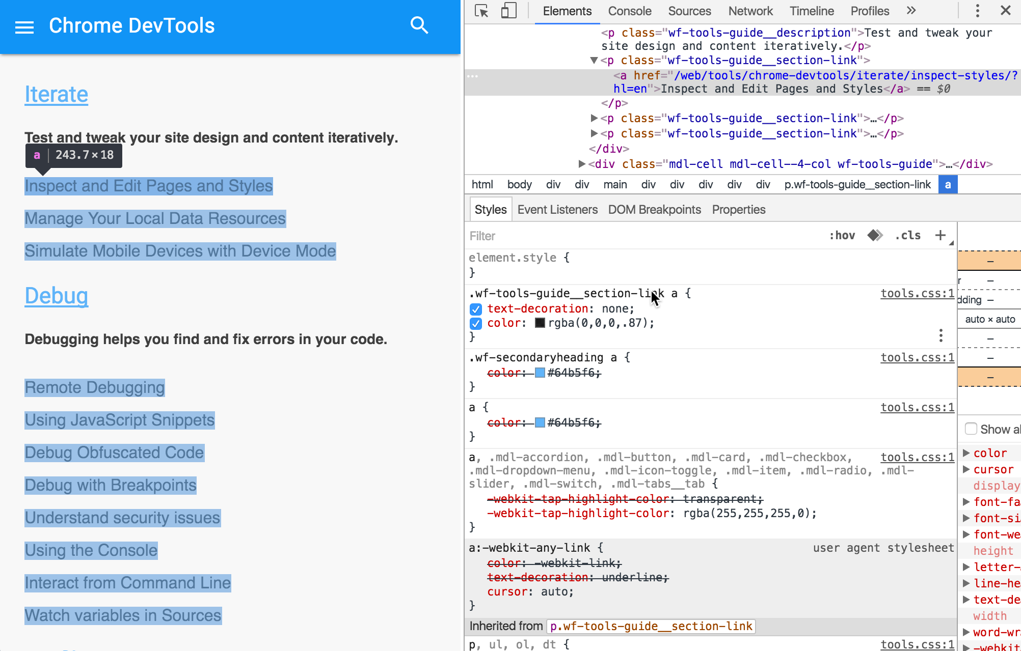
Task: Expand the second section-link p node
Action: [594, 119]
